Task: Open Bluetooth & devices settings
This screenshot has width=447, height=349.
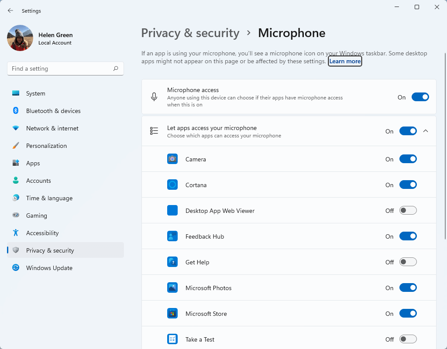Action: [65, 110]
